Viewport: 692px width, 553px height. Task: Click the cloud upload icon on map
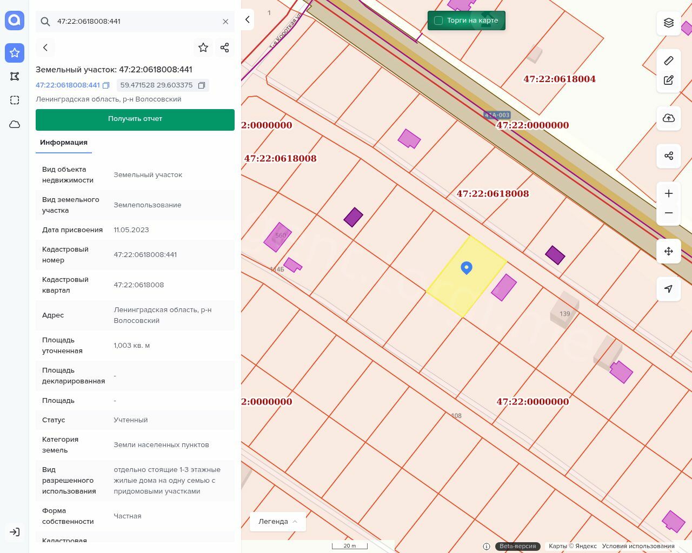(669, 118)
